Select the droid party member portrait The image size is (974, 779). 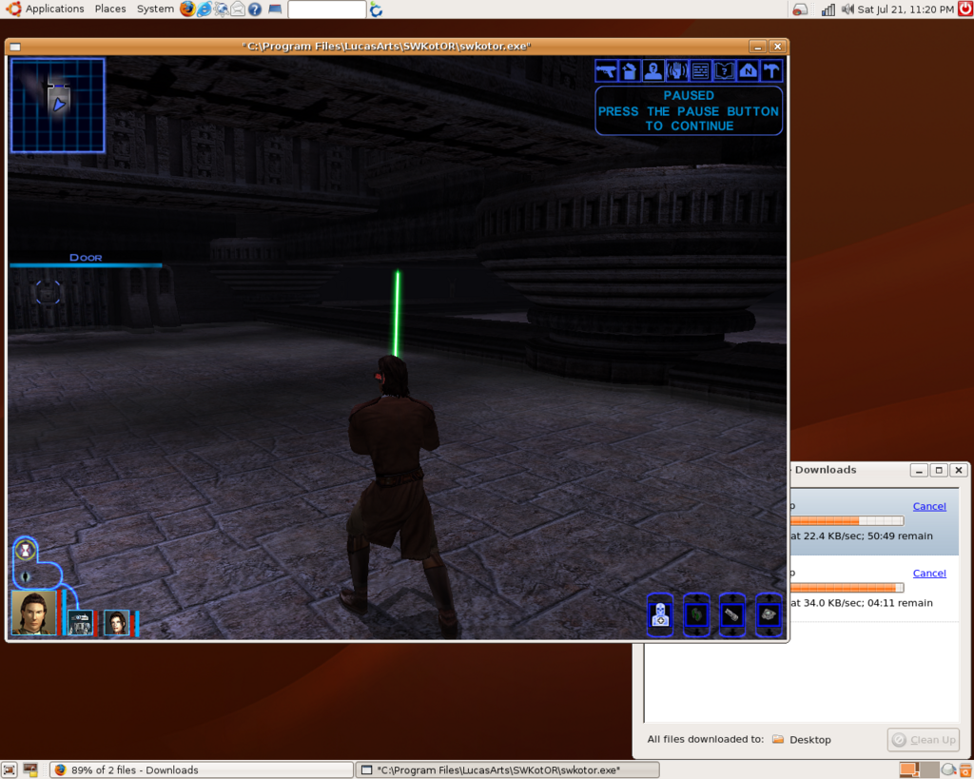[x=80, y=623]
